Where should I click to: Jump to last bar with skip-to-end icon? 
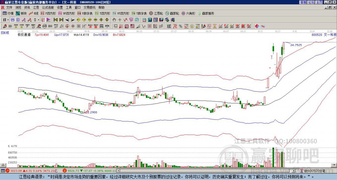[61, 20]
